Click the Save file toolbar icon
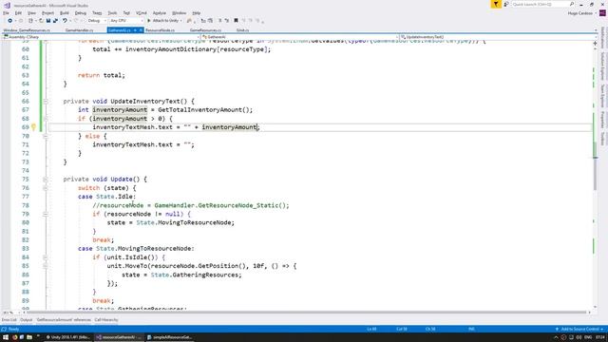The height and width of the screenshot is (342, 608). (x=48, y=21)
